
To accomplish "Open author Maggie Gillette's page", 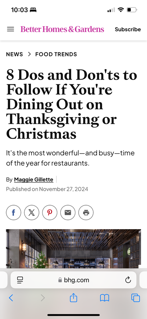I will (34, 180).
